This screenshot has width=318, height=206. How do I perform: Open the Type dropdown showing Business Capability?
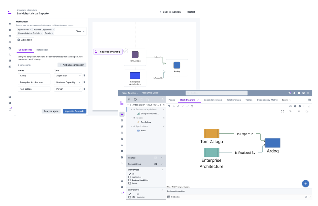click(x=68, y=82)
